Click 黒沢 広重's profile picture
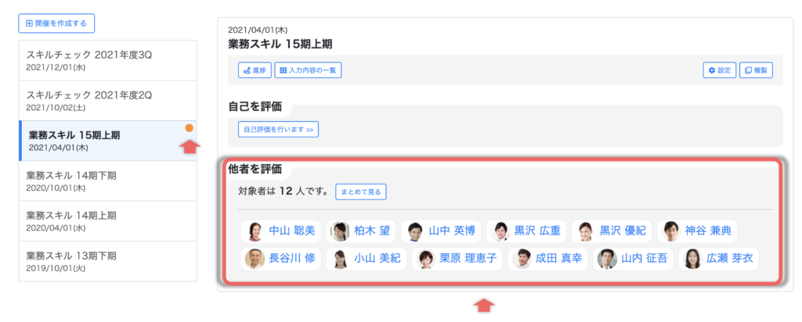The image size is (802, 322). (500, 231)
